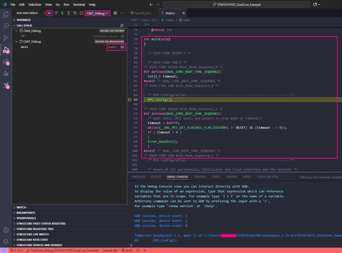Click the Continue debug button

point(50,13)
